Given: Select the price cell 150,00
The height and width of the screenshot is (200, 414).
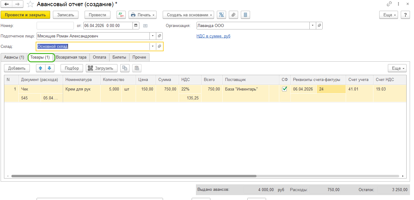Looking at the screenshot, I should (146, 89).
